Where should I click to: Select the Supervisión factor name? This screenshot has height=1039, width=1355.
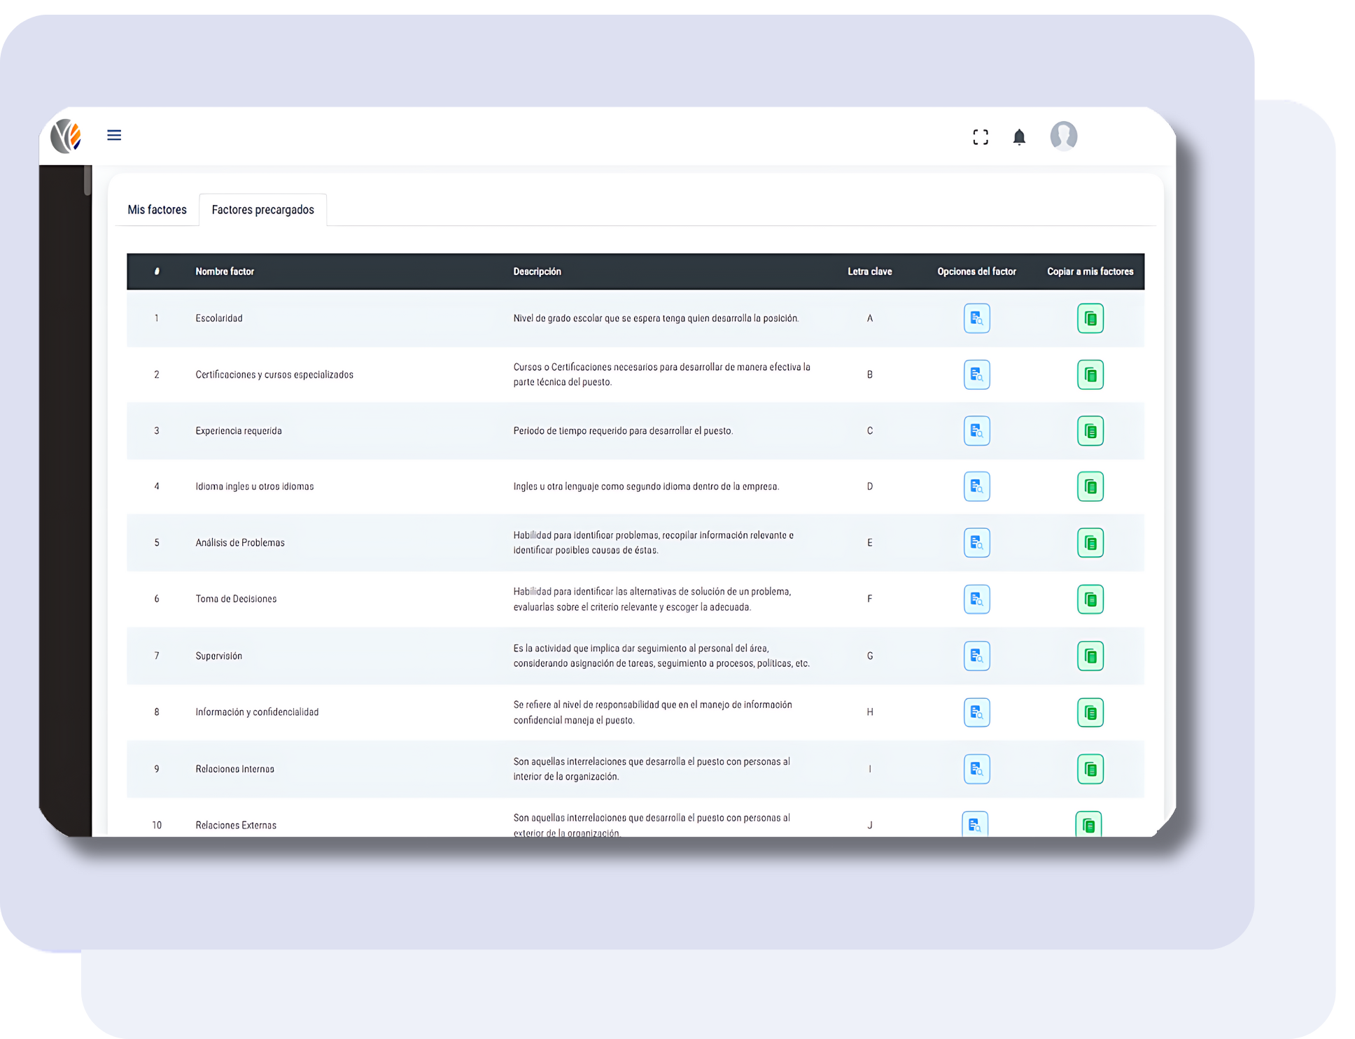tap(219, 656)
